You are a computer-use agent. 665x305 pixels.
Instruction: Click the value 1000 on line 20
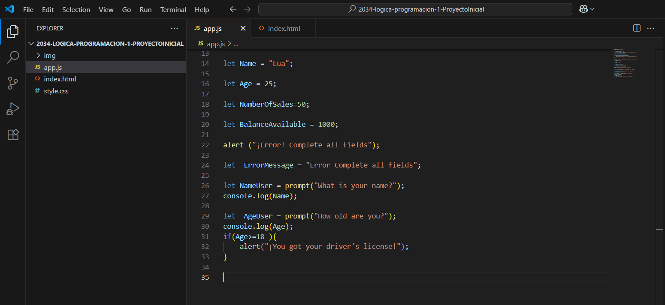pyautogui.click(x=326, y=124)
